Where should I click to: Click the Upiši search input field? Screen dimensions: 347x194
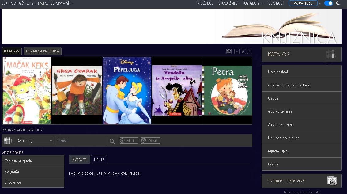click(x=81, y=141)
